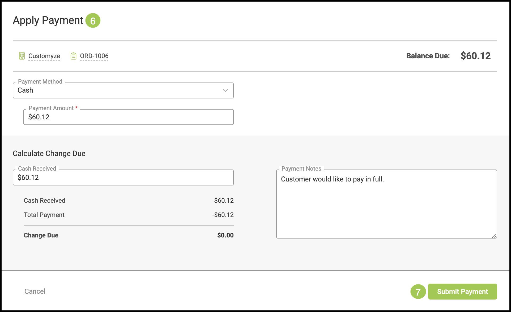The width and height of the screenshot is (511, 312).
Task: Click into the Payment Amount field
Action: pyautogui.click(x=128, y=117)
